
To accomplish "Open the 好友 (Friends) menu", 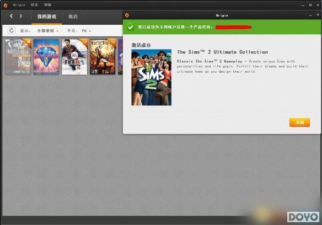I will coord(34,5).
